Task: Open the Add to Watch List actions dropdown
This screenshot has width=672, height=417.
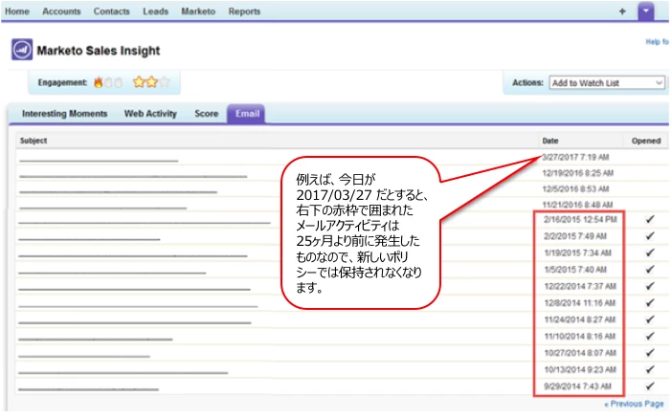Action: [x=607, y=82]
